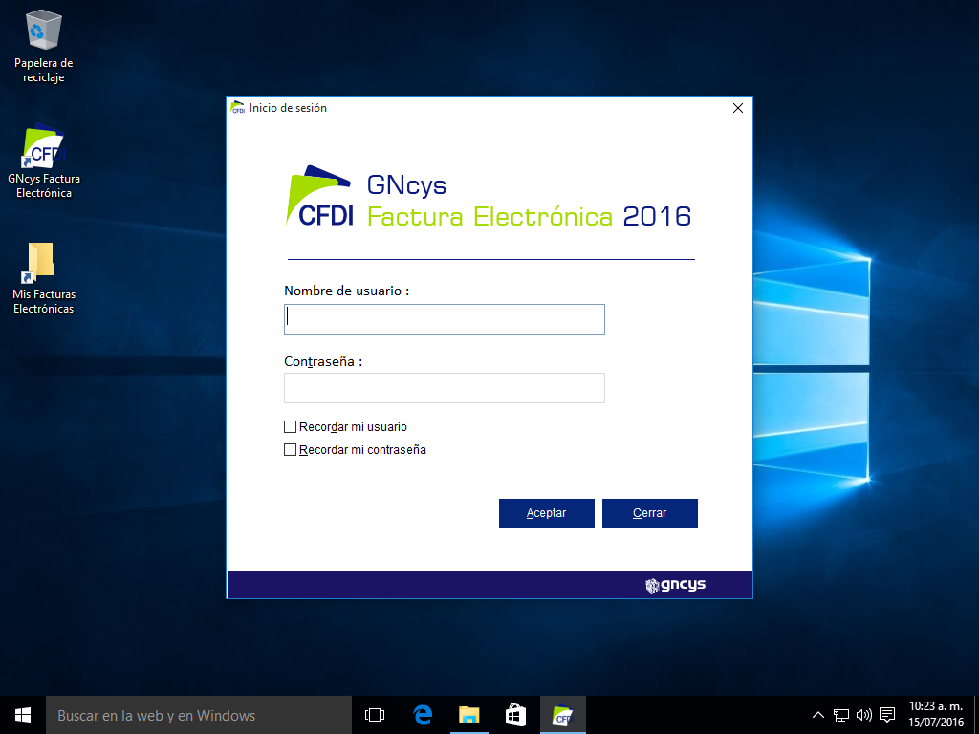Viewport: 979px width, 734px height.
Task: Click the CFDI icon in the dialog title bar
Action: 238,108
